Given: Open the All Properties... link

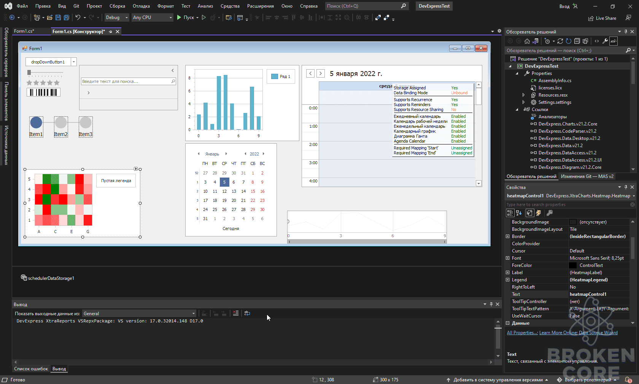Looking at the screenshot, I should coord(522,333).
